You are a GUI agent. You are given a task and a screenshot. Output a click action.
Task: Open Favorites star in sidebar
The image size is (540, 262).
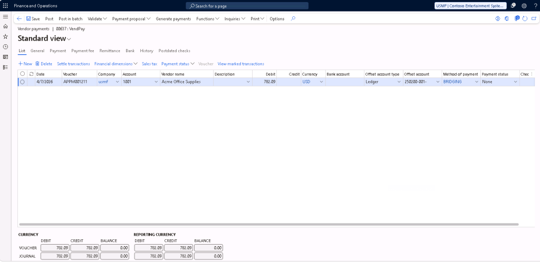(x=5, y=36)
